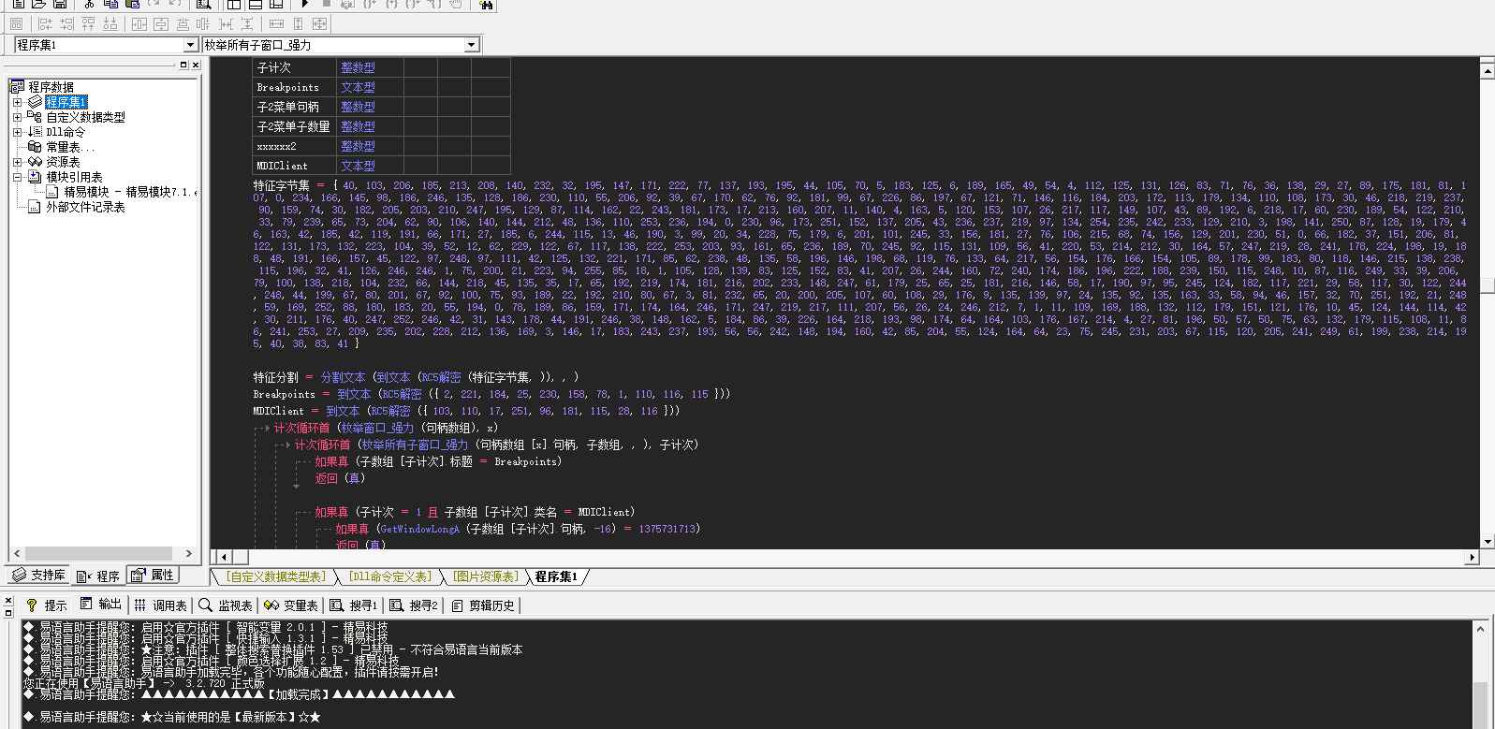The height and width of the screenshot is (729, 1495).
Task: Click the scissors Cut icon
Action: click(89, 5)
